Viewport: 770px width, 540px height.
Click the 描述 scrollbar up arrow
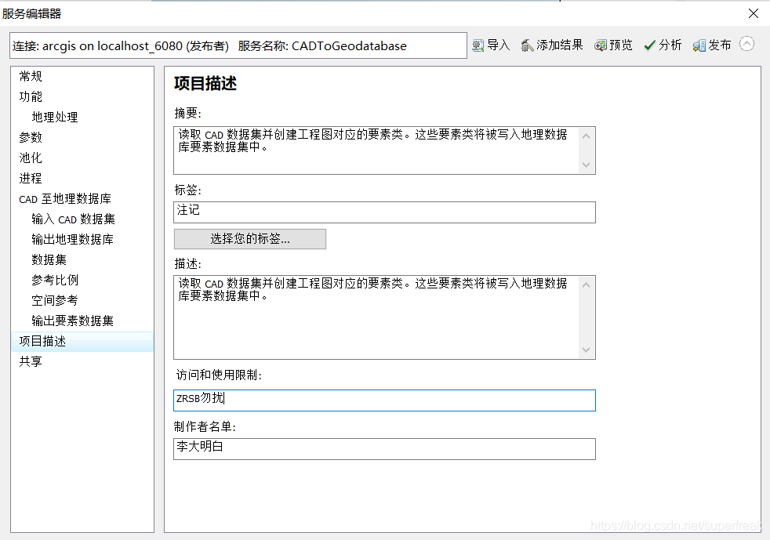(x=586, y=285)
